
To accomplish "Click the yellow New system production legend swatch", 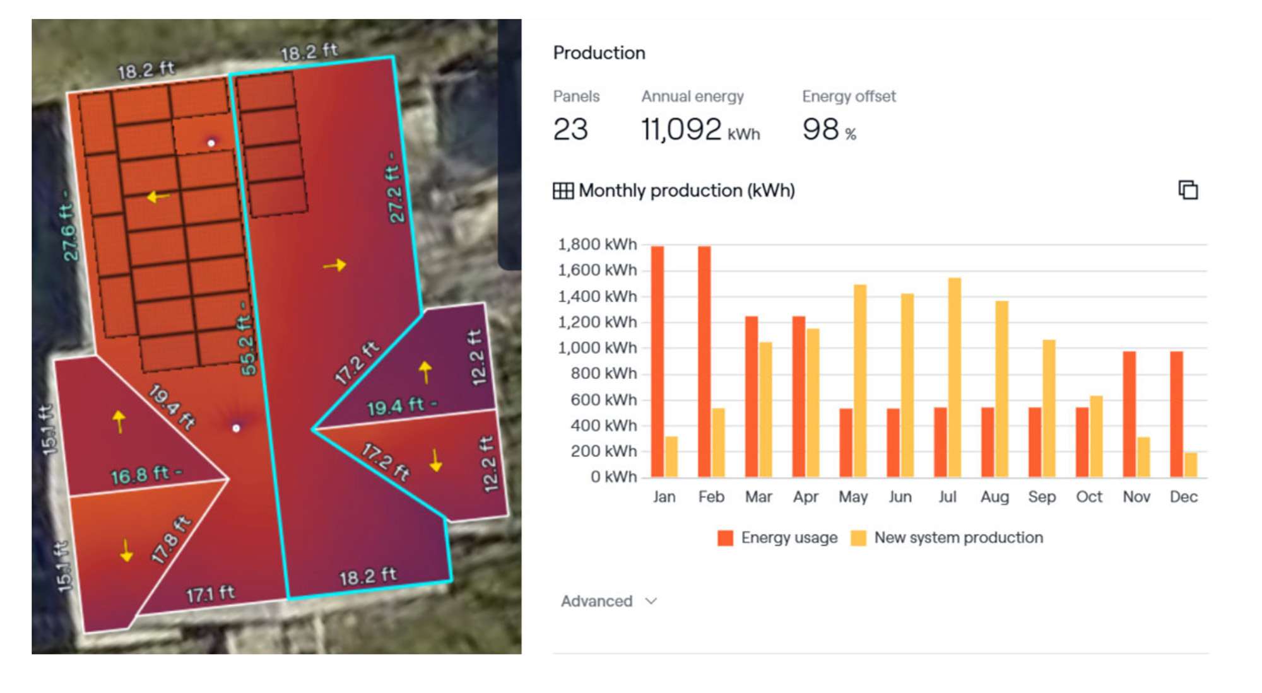I will point(858,538).
